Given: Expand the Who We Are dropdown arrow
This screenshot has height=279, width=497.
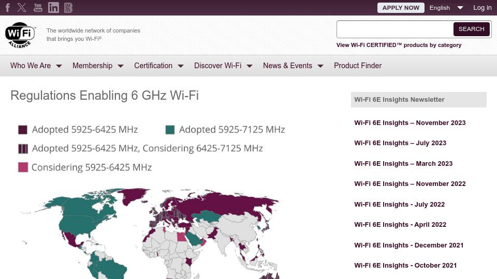Looking at the screenshot, I should point(59,66).
